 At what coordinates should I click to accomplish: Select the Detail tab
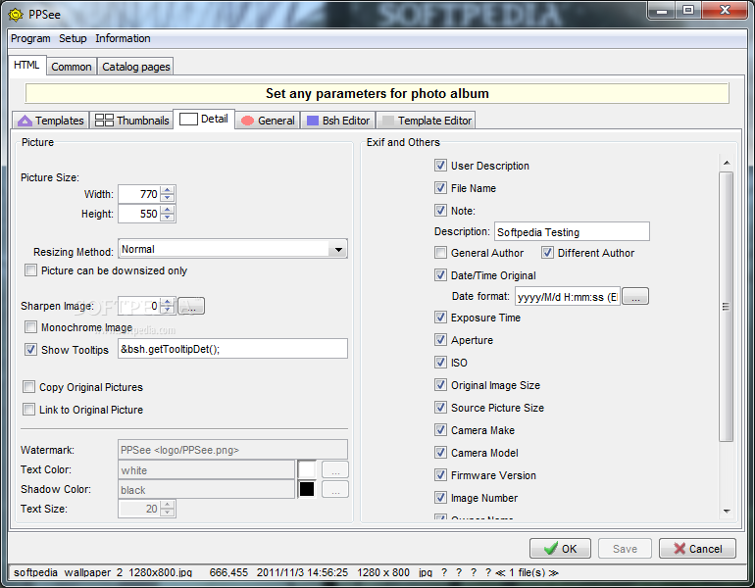(204, 119)
